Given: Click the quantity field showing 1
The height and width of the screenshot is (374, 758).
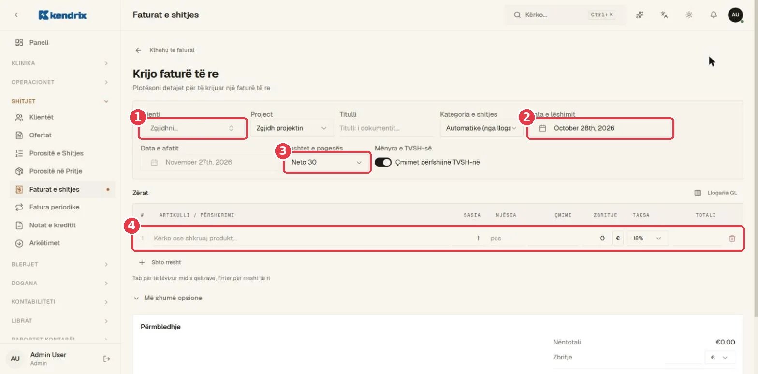Looking at the screenshot, I should (x=469, y=239).
